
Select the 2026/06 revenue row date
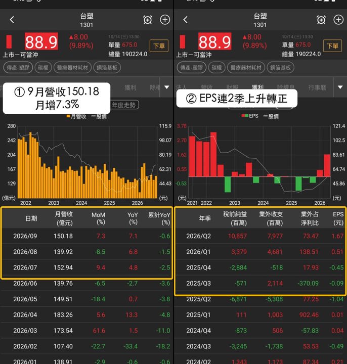pos(25,284)
